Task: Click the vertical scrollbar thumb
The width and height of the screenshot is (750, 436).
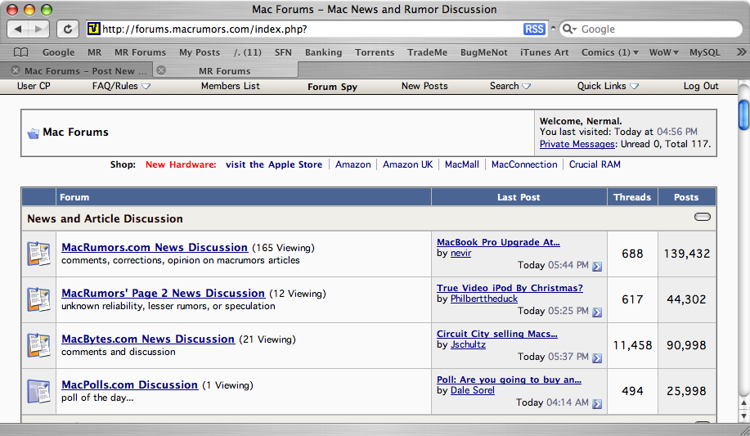Action: coord(743,115)
